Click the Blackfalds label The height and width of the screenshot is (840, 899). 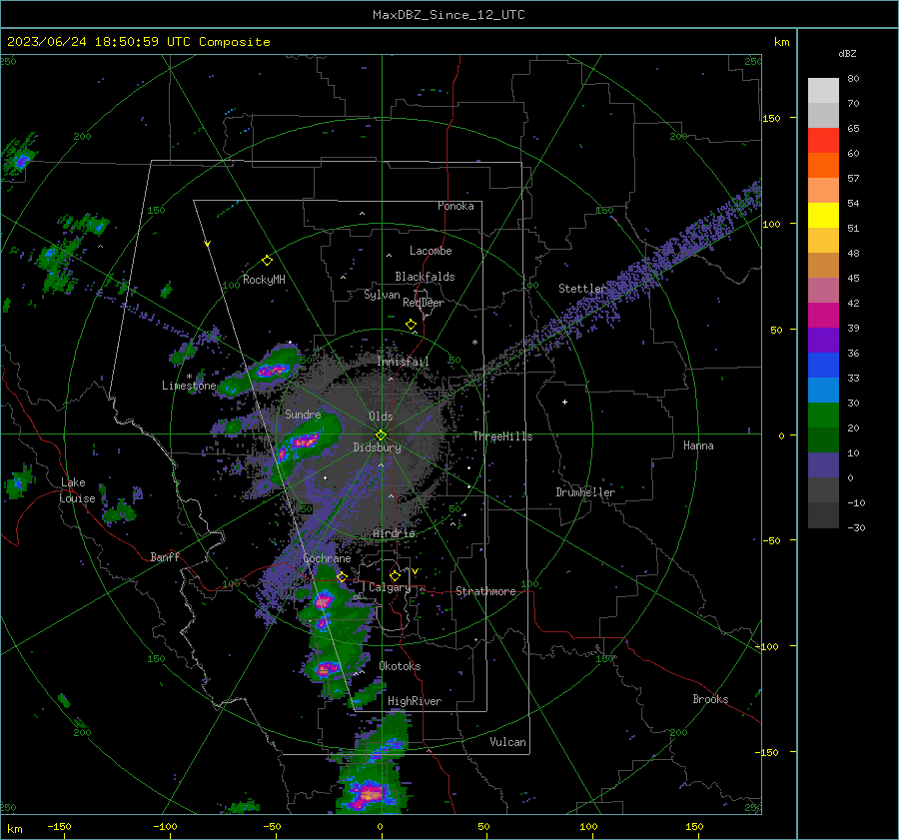(x=425, y=277)
